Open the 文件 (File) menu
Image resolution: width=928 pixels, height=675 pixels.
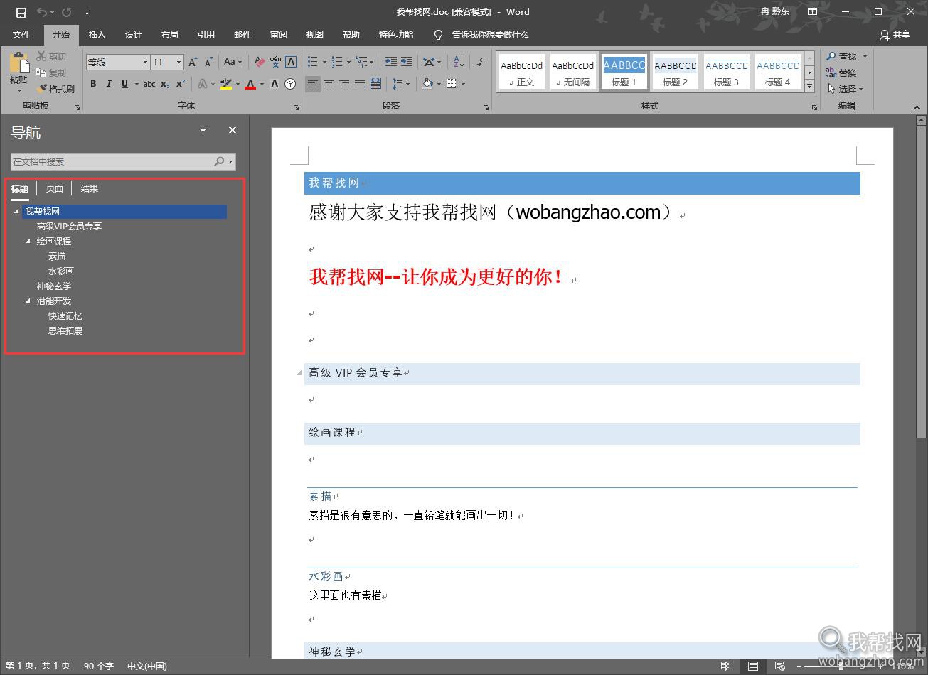point(21,34)
